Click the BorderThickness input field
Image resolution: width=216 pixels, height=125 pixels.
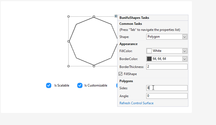[167, 67]
